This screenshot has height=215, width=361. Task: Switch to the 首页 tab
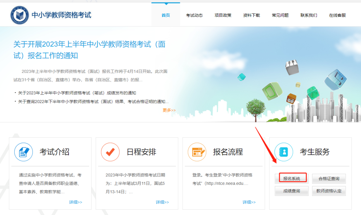tap(165, 15)
